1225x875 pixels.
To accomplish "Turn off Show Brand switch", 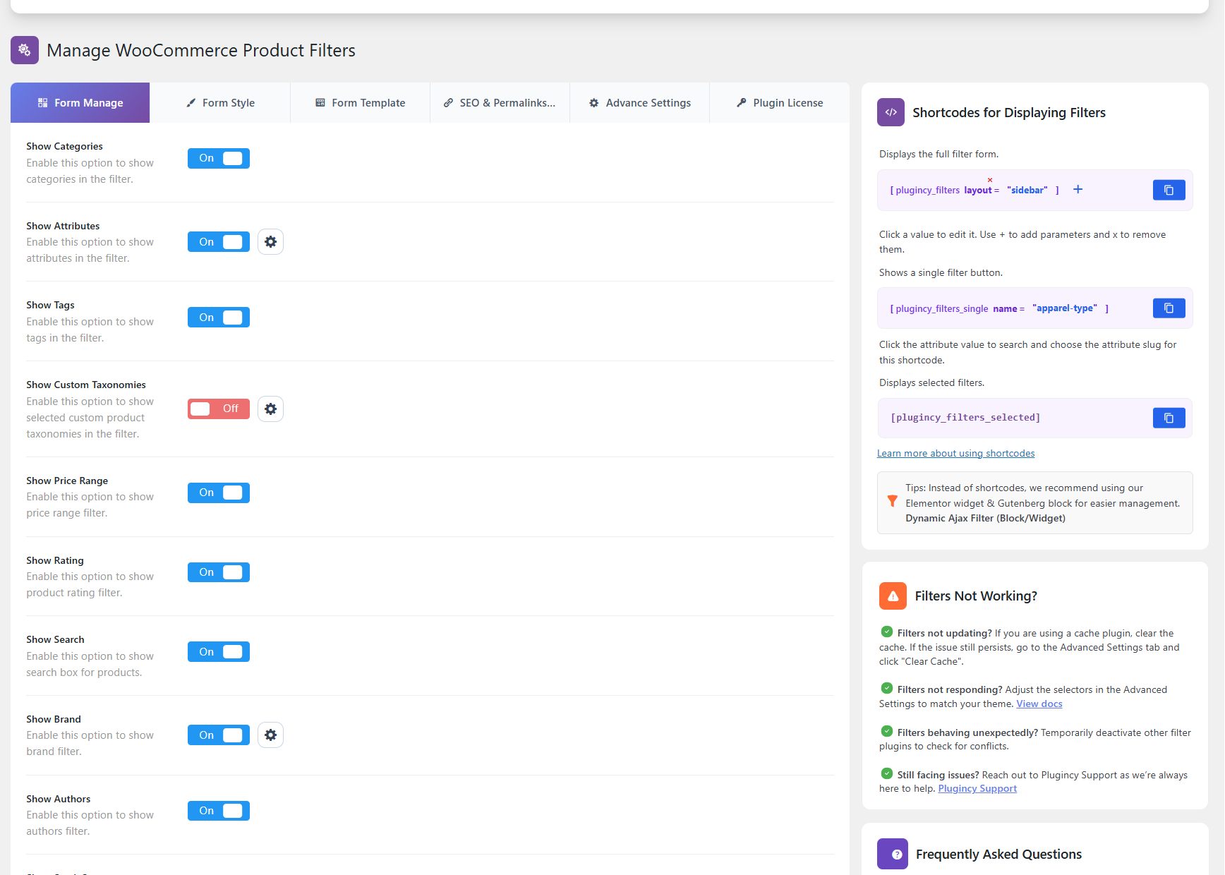I will [x=219, y=735].
